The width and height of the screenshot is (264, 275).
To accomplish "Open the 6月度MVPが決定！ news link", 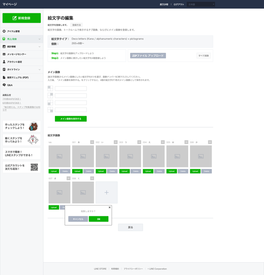I will tap(12, 103).
